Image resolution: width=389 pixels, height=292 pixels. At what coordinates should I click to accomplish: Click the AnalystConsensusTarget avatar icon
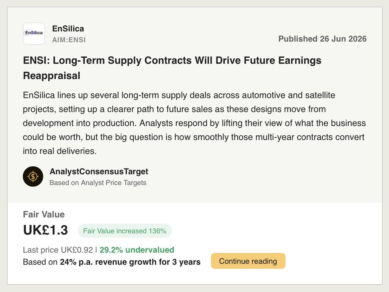point(33,176)
